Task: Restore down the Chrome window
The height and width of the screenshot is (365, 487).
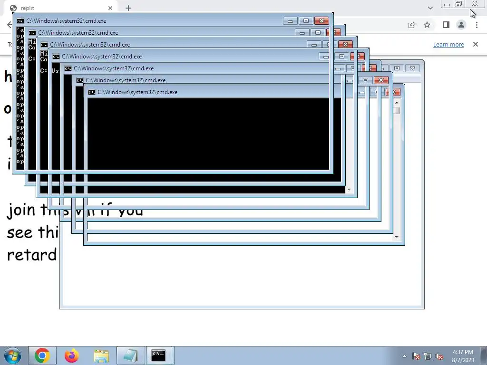Action: coord(459,4)
